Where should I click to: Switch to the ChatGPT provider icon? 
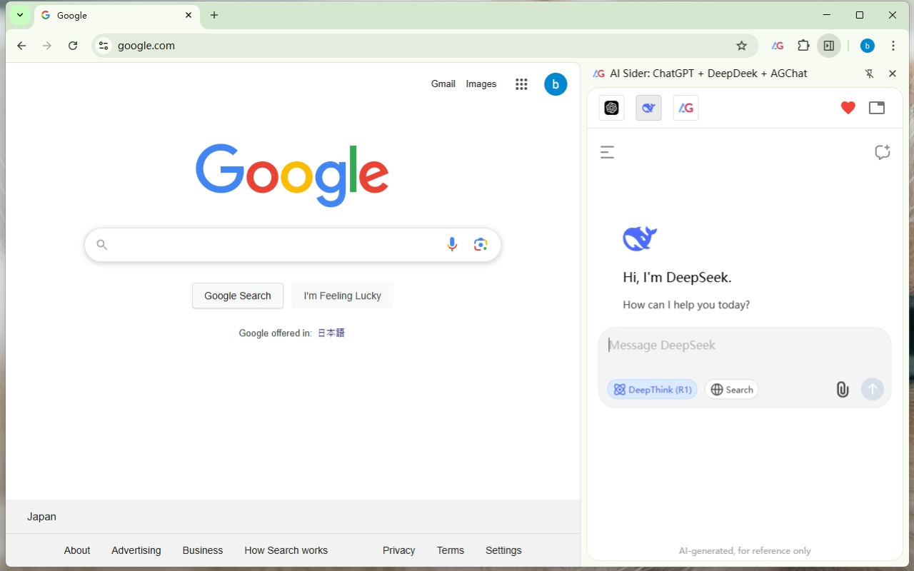611,108
